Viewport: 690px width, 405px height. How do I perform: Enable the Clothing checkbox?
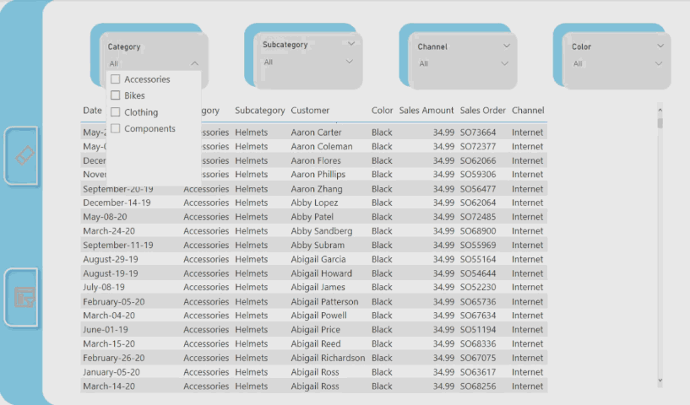tap(116, 112)
